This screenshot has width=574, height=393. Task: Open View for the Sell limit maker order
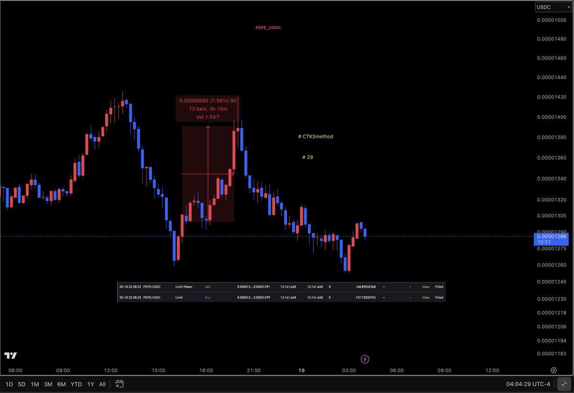(x=425, y=287)
